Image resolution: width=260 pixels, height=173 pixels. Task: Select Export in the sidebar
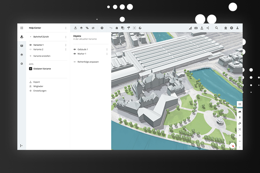click(36, 82)
